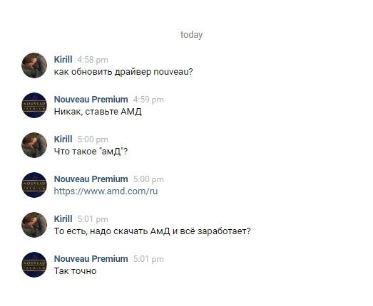The image size is (373, 306).
Task: Open Nouveau Premium avatar on 4:59 pm message
Action: 34,105
